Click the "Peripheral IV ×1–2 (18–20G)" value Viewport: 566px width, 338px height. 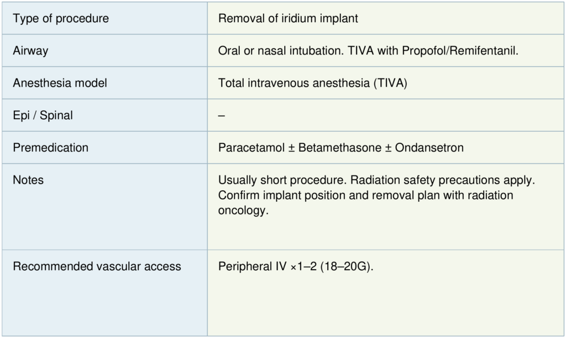pos(297,266)
